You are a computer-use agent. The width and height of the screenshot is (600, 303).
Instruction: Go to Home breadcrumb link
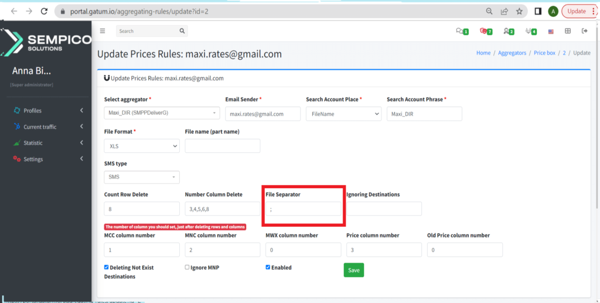click(x=483, y=53)
